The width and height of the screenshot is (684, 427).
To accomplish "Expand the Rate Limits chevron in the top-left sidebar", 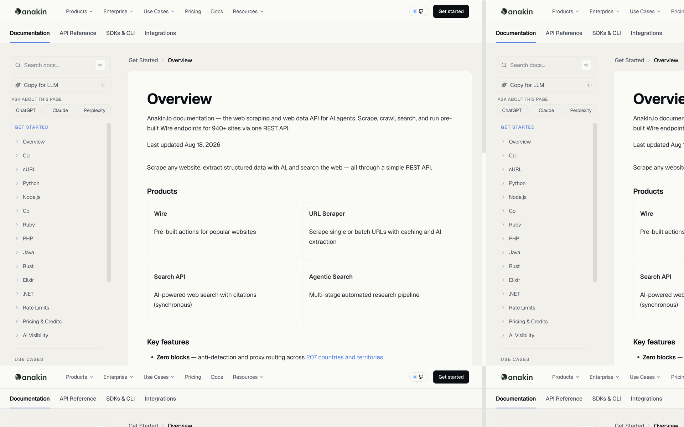I will click(17, 308).
